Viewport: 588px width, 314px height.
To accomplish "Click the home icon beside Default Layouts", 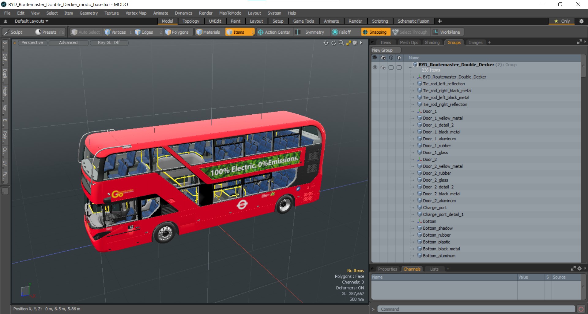I will [6, 21].
